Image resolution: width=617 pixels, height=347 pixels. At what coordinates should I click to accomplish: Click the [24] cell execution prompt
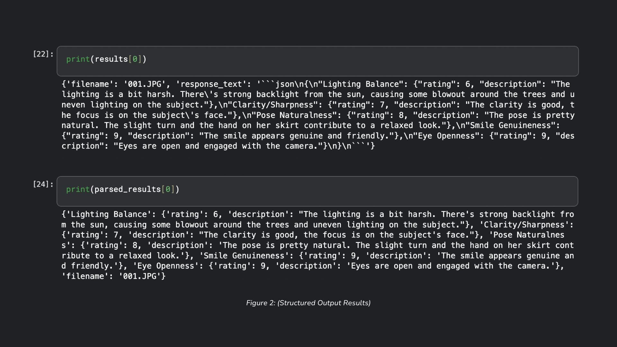tap(43, 184)
